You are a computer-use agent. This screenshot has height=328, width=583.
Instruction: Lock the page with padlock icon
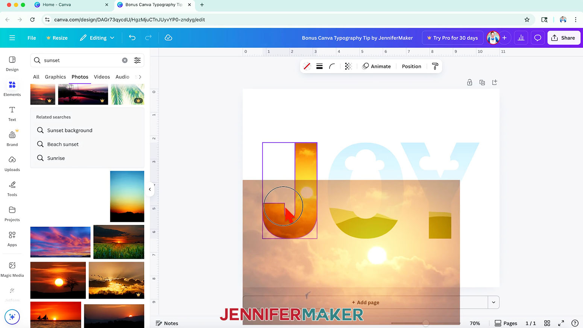(x=469, y=82)
